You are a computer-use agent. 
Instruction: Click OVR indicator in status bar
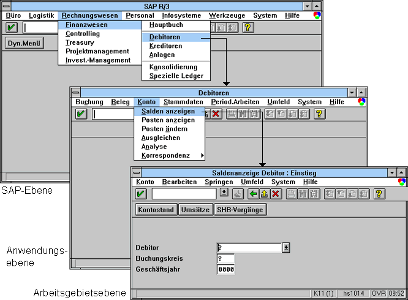[x=379, y=293]
